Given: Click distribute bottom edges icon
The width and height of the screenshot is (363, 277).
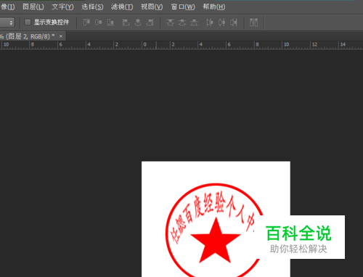Looking at the screenshot, I should (194, 22).
